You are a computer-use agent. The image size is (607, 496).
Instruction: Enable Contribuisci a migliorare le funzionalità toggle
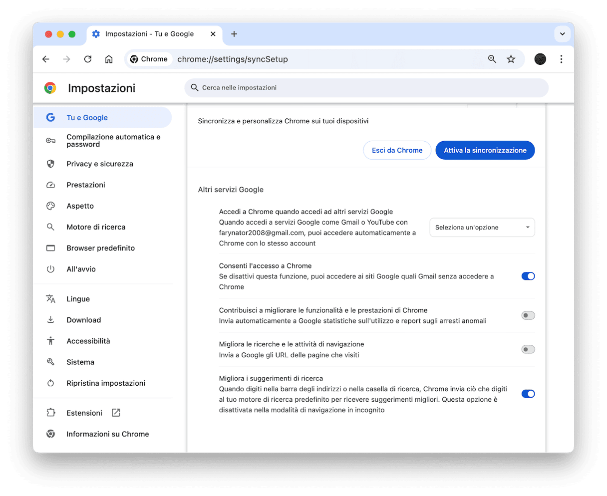pos(528,315)
